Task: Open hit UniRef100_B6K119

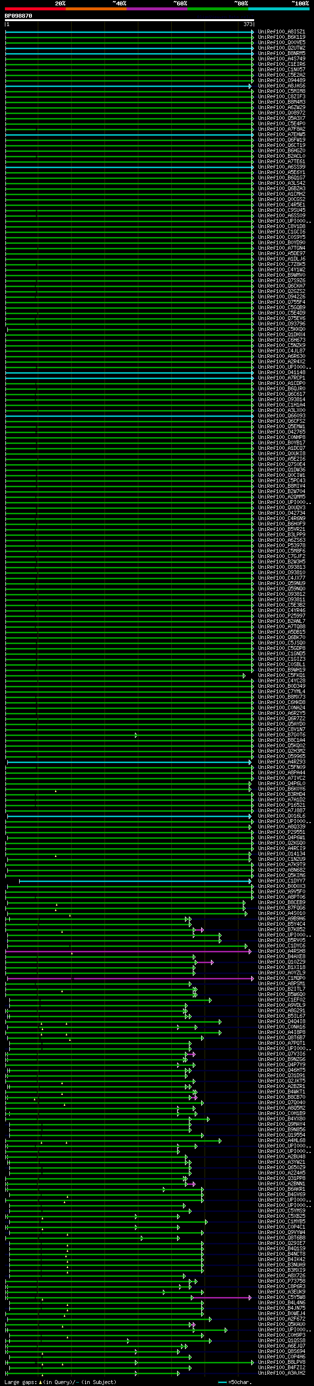Action: point(282,37)
